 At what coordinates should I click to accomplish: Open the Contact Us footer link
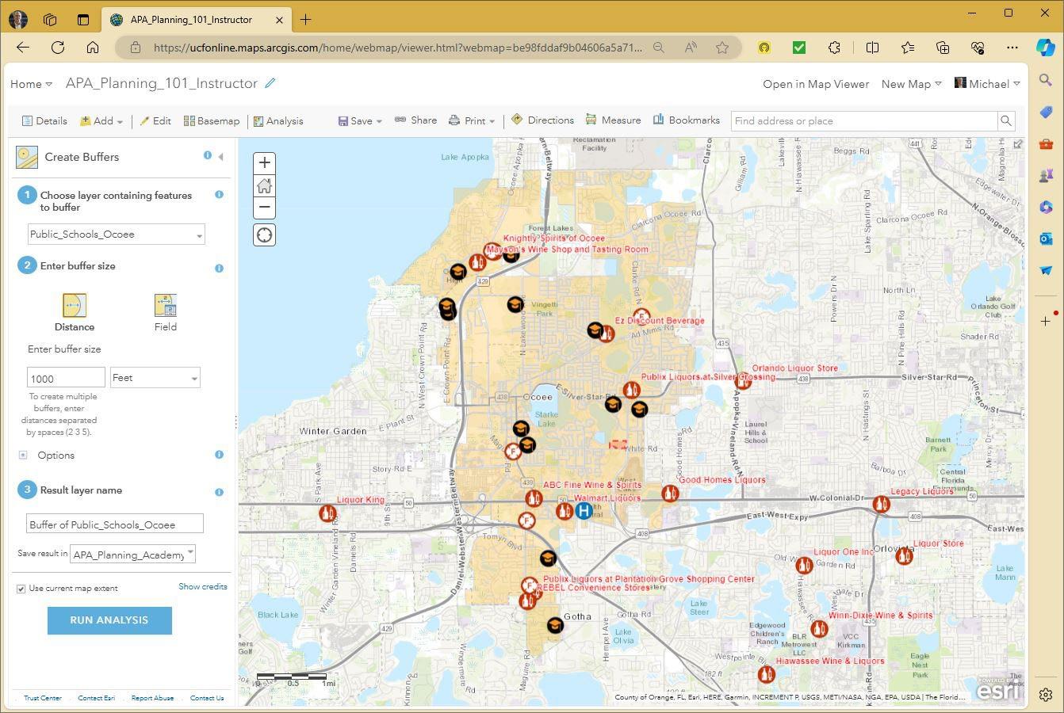click(207, 698)
